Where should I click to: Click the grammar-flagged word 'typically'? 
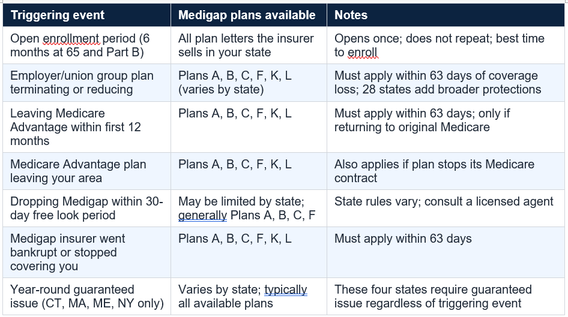tap(285, 290)
